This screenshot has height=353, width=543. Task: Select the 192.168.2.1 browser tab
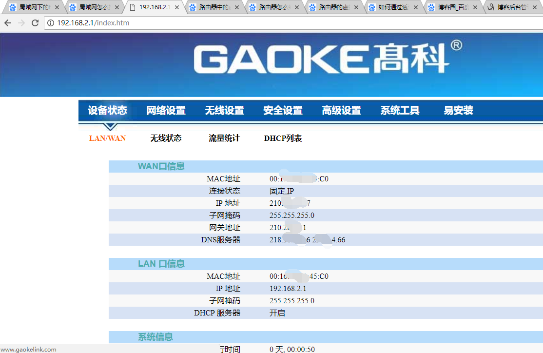[x=155, y=7]
